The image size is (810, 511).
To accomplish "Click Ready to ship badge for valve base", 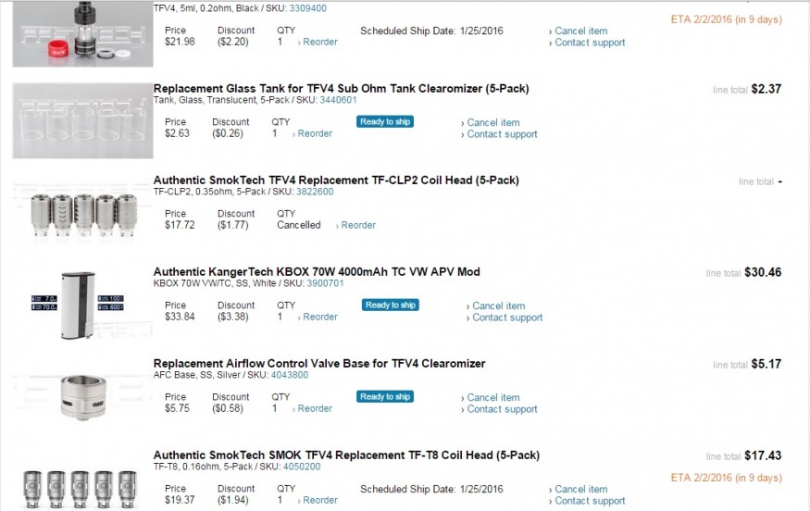I will pyautogui.click(x=385, y=396).
